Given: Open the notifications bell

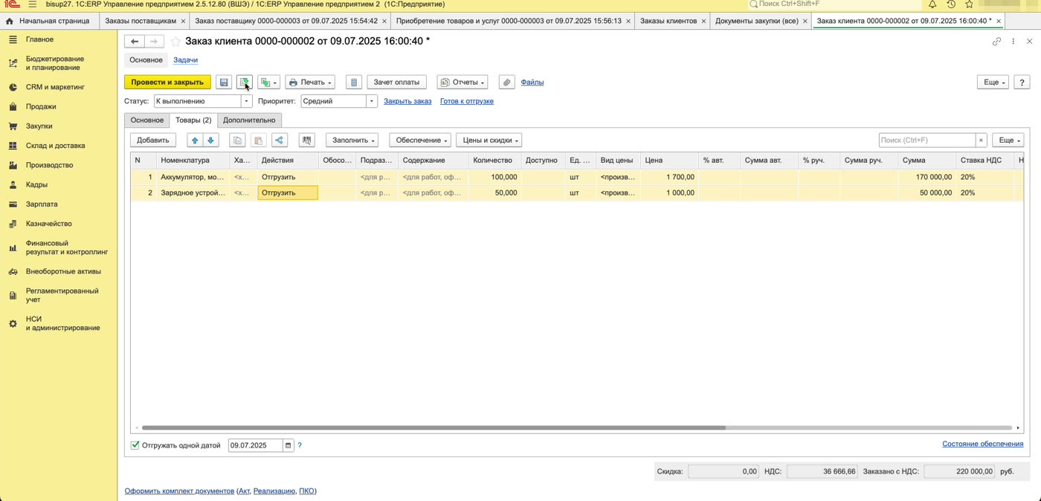Looking at the screenshot, I should click(932, 4).
